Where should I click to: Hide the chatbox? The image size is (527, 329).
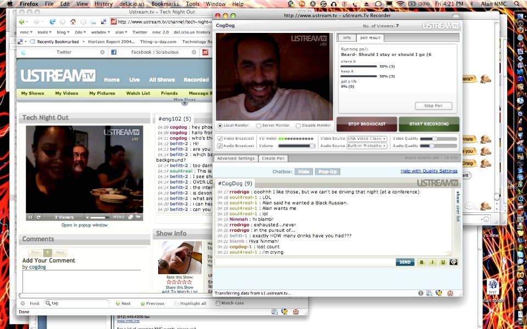[304, 172]
